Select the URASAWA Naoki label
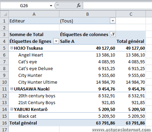The image size is (152, 132). [32, 89]
